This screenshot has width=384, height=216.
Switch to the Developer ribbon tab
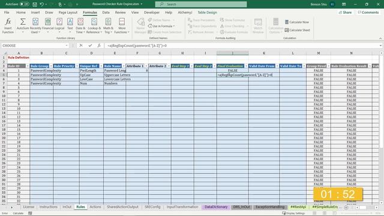pos(152,12)
